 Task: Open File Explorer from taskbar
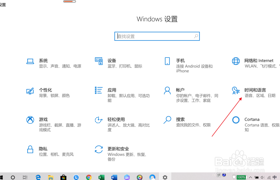[51, 177]
